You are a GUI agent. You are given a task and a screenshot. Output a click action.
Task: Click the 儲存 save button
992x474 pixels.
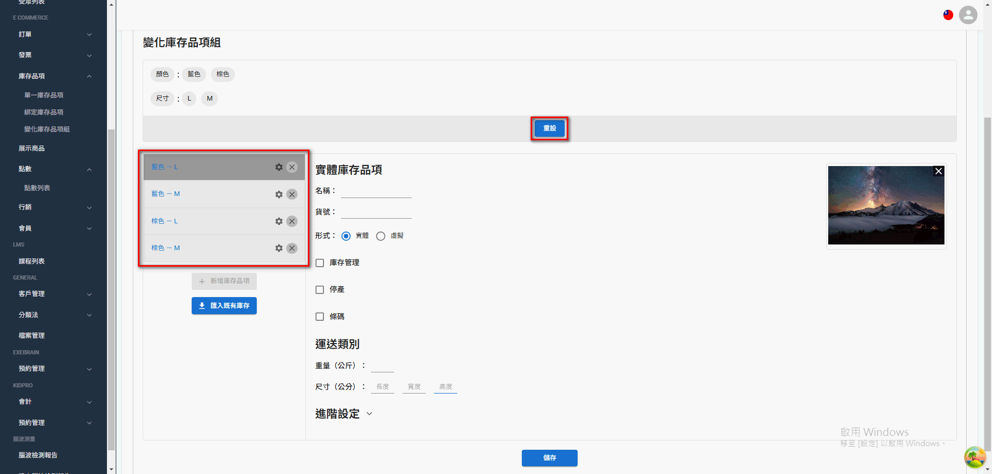pyautogui.click(x=550, y=458)
